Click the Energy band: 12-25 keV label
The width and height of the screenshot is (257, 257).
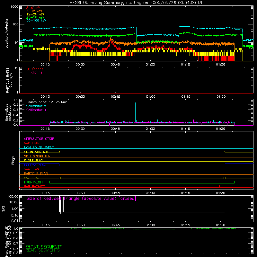coord(47,102)
